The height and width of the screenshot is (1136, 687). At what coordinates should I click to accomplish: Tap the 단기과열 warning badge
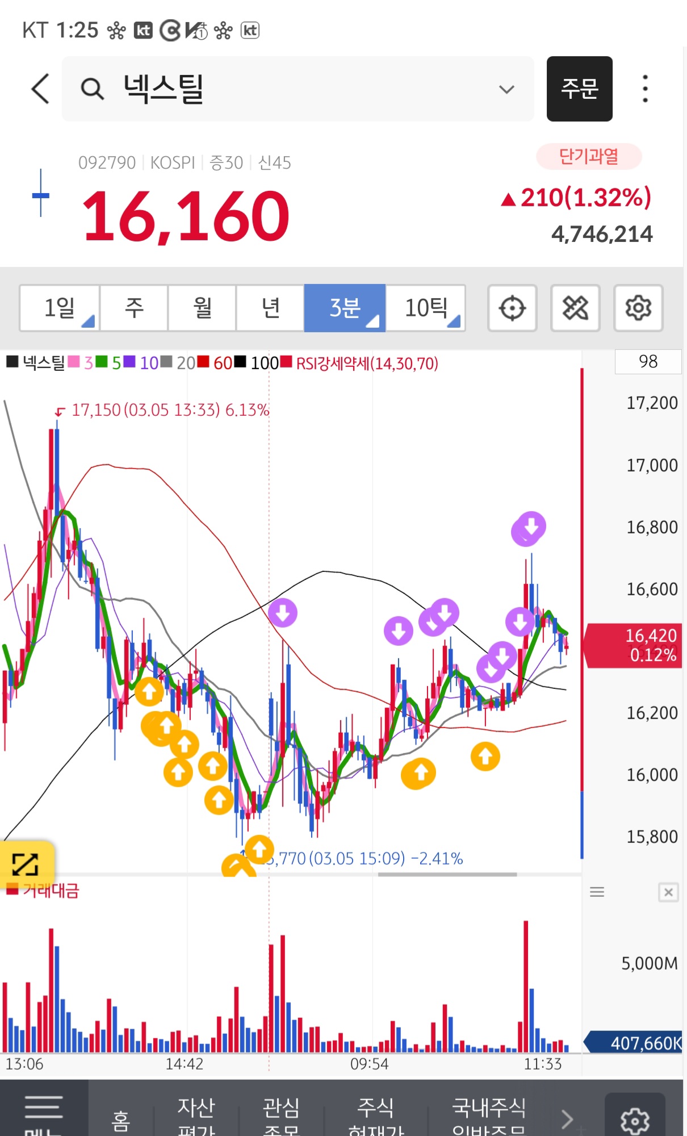[589, 156]
